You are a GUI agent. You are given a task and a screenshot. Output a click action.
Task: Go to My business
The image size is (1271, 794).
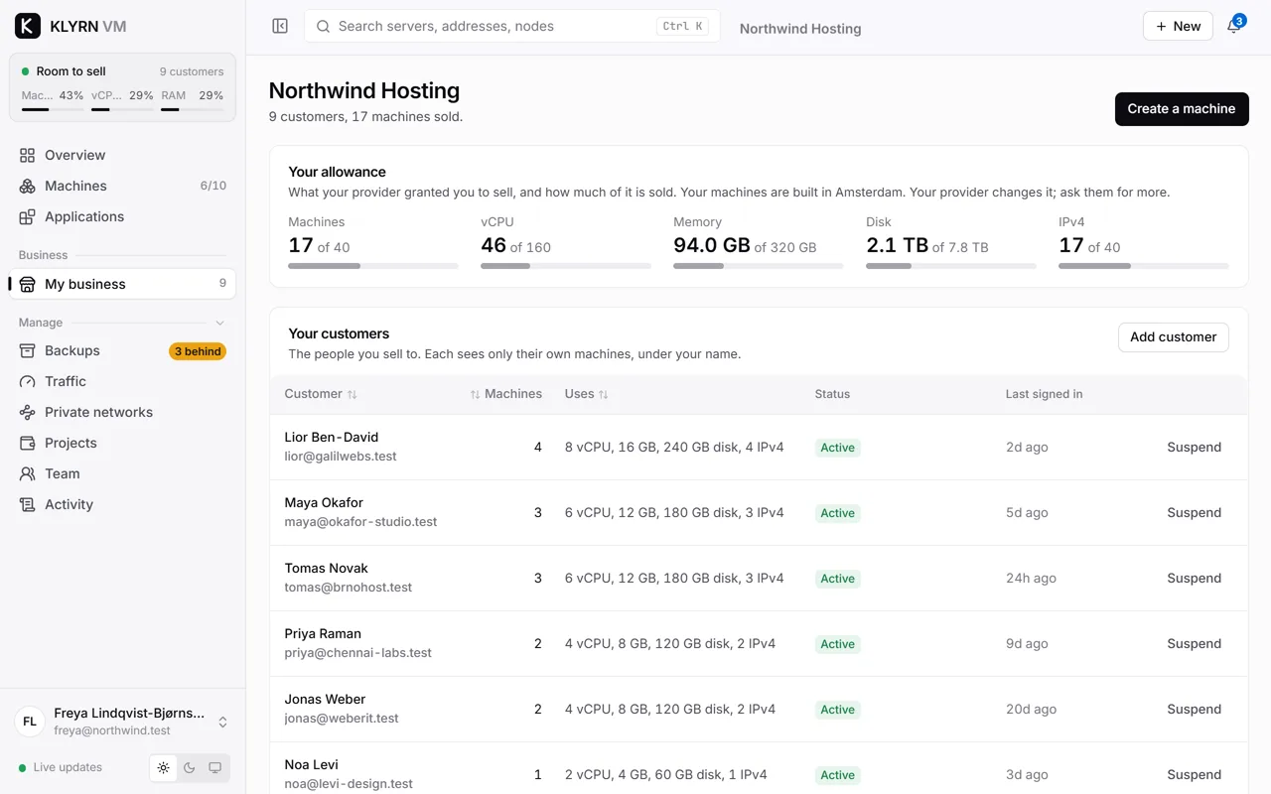click(x=123, y=284)
